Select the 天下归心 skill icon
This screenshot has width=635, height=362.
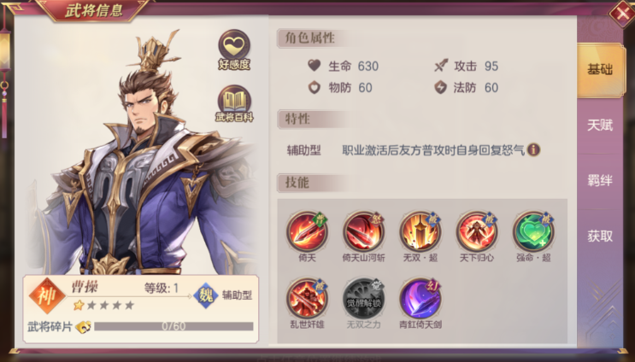(x=477, y=231)
